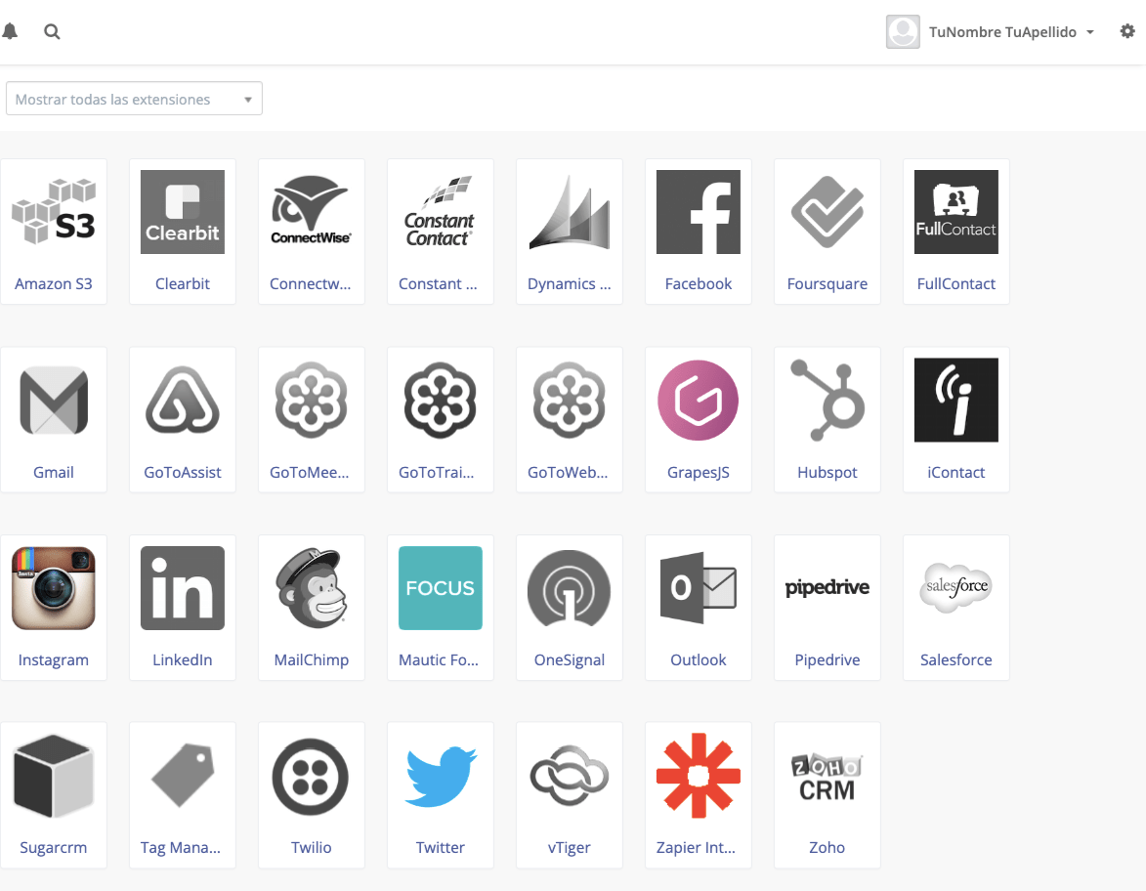The height and width of the screenshot is (891, 1146).
Task: Open the settings gear icon
Action: click(1127, 31)
